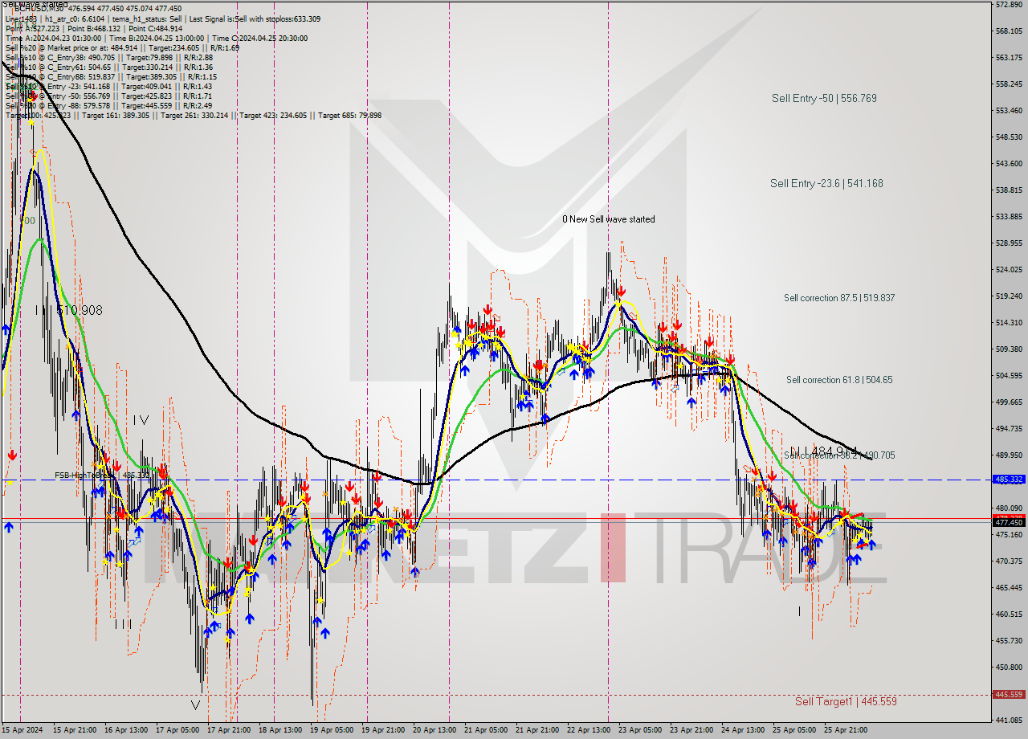Click the 'Sell Target1 | 445.559' label
Image resolution: width=1028 pixels, height=739 pixels.
(846, 702)
